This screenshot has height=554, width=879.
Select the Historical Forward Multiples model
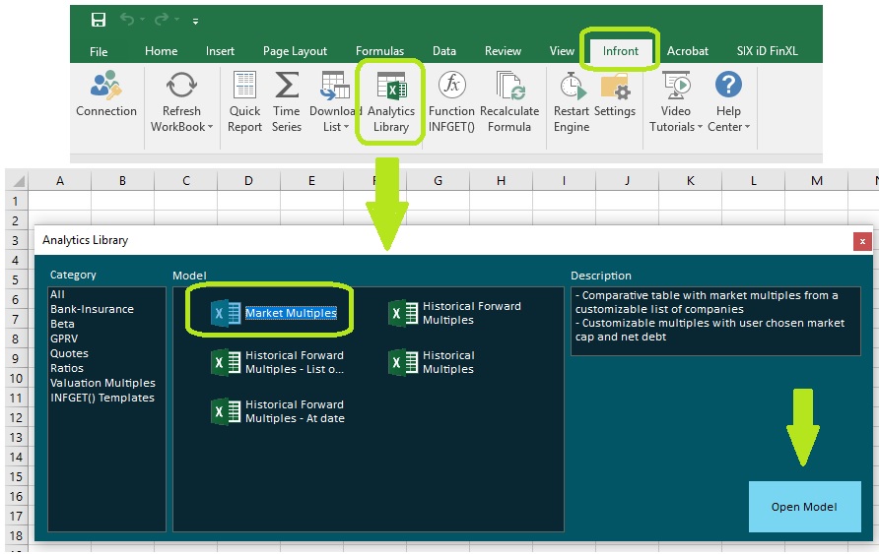(x=454, y=313)
